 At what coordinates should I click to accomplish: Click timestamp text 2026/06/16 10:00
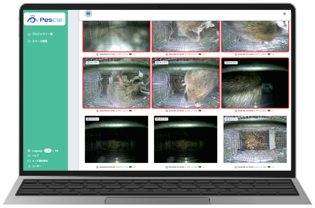107,111
